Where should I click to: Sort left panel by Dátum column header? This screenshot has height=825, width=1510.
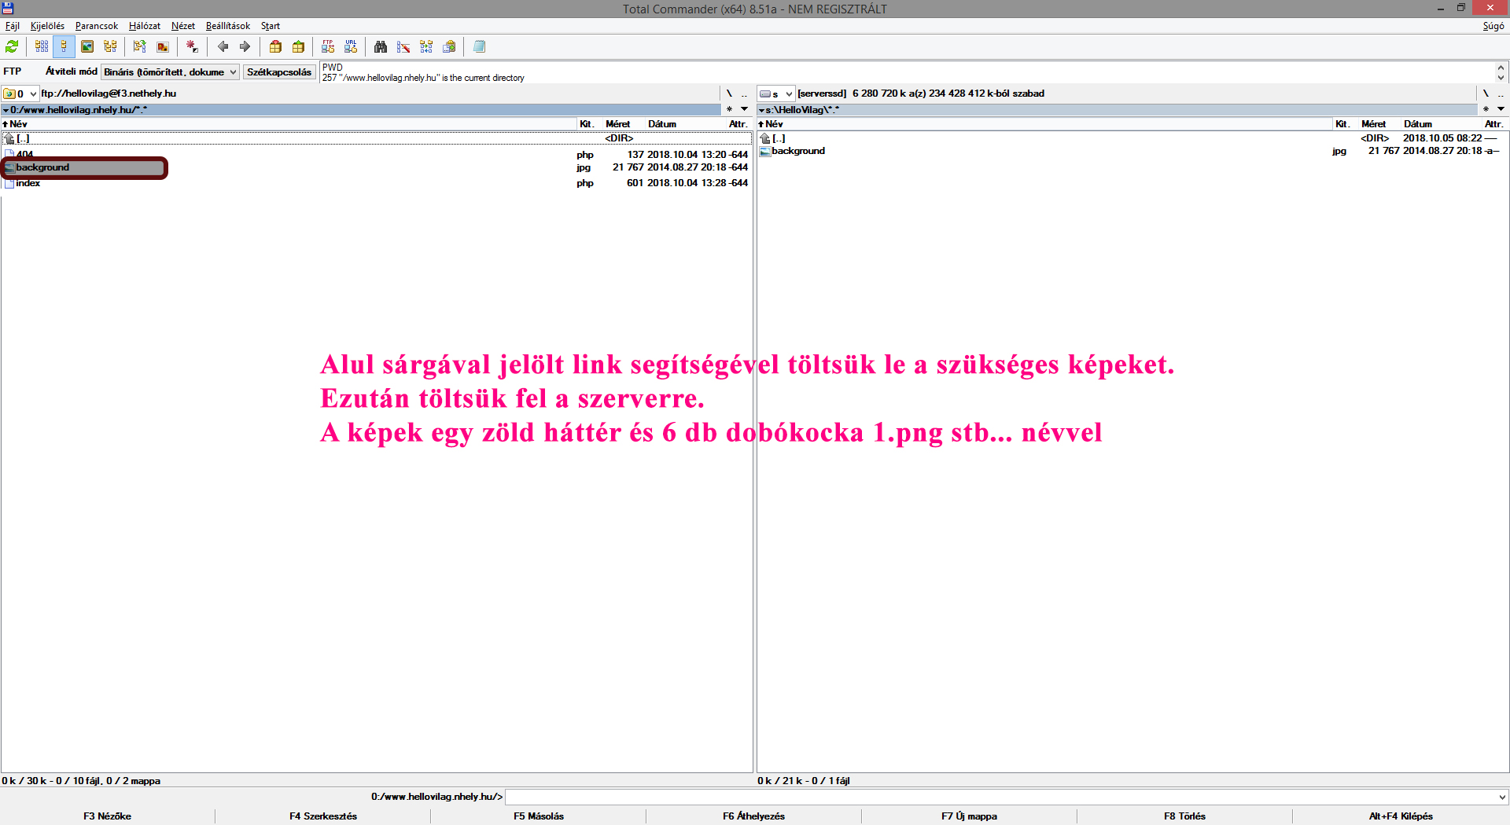(x=661, y=124)
